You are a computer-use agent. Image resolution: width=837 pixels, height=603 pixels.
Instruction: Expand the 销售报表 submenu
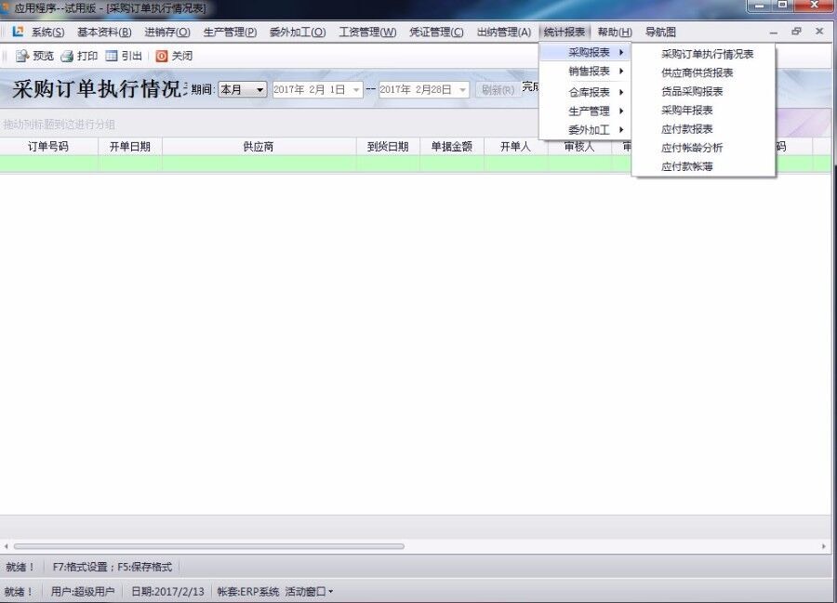586,71
